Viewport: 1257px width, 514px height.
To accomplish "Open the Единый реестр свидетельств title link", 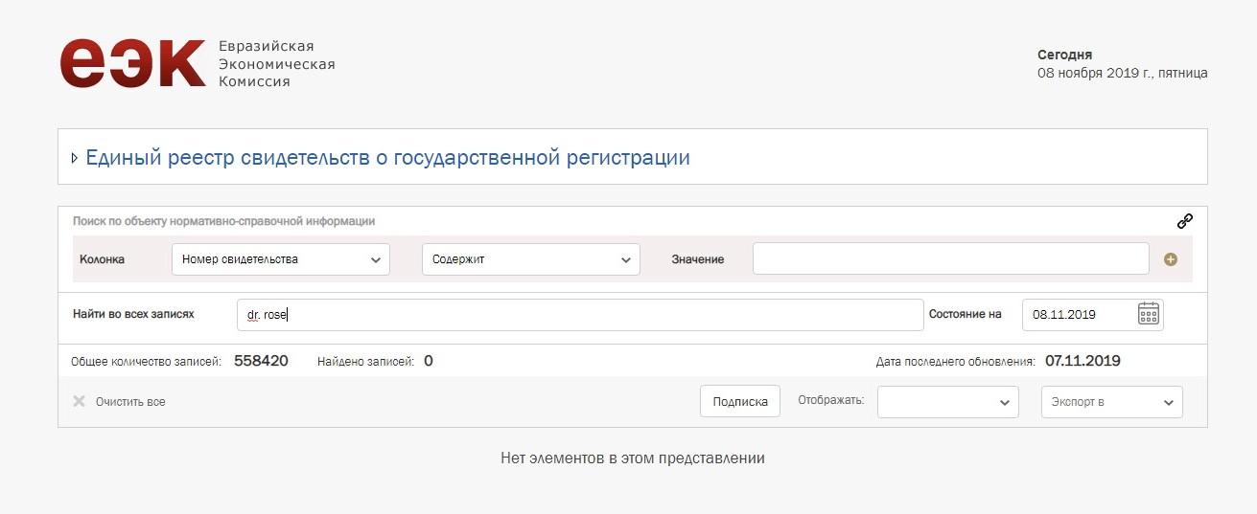I will click(387, 158).
